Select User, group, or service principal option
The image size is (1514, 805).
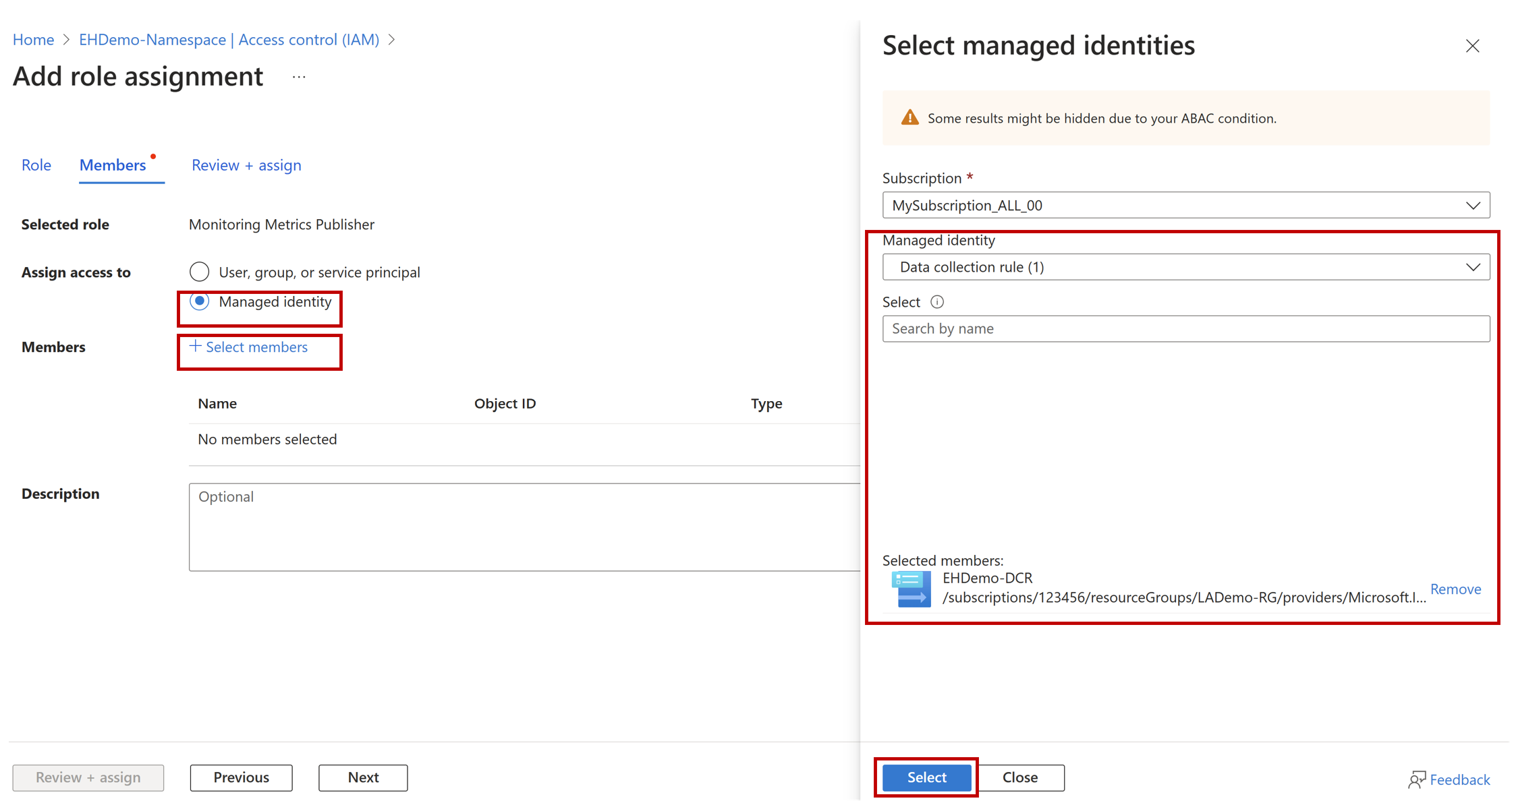point(200,272)
